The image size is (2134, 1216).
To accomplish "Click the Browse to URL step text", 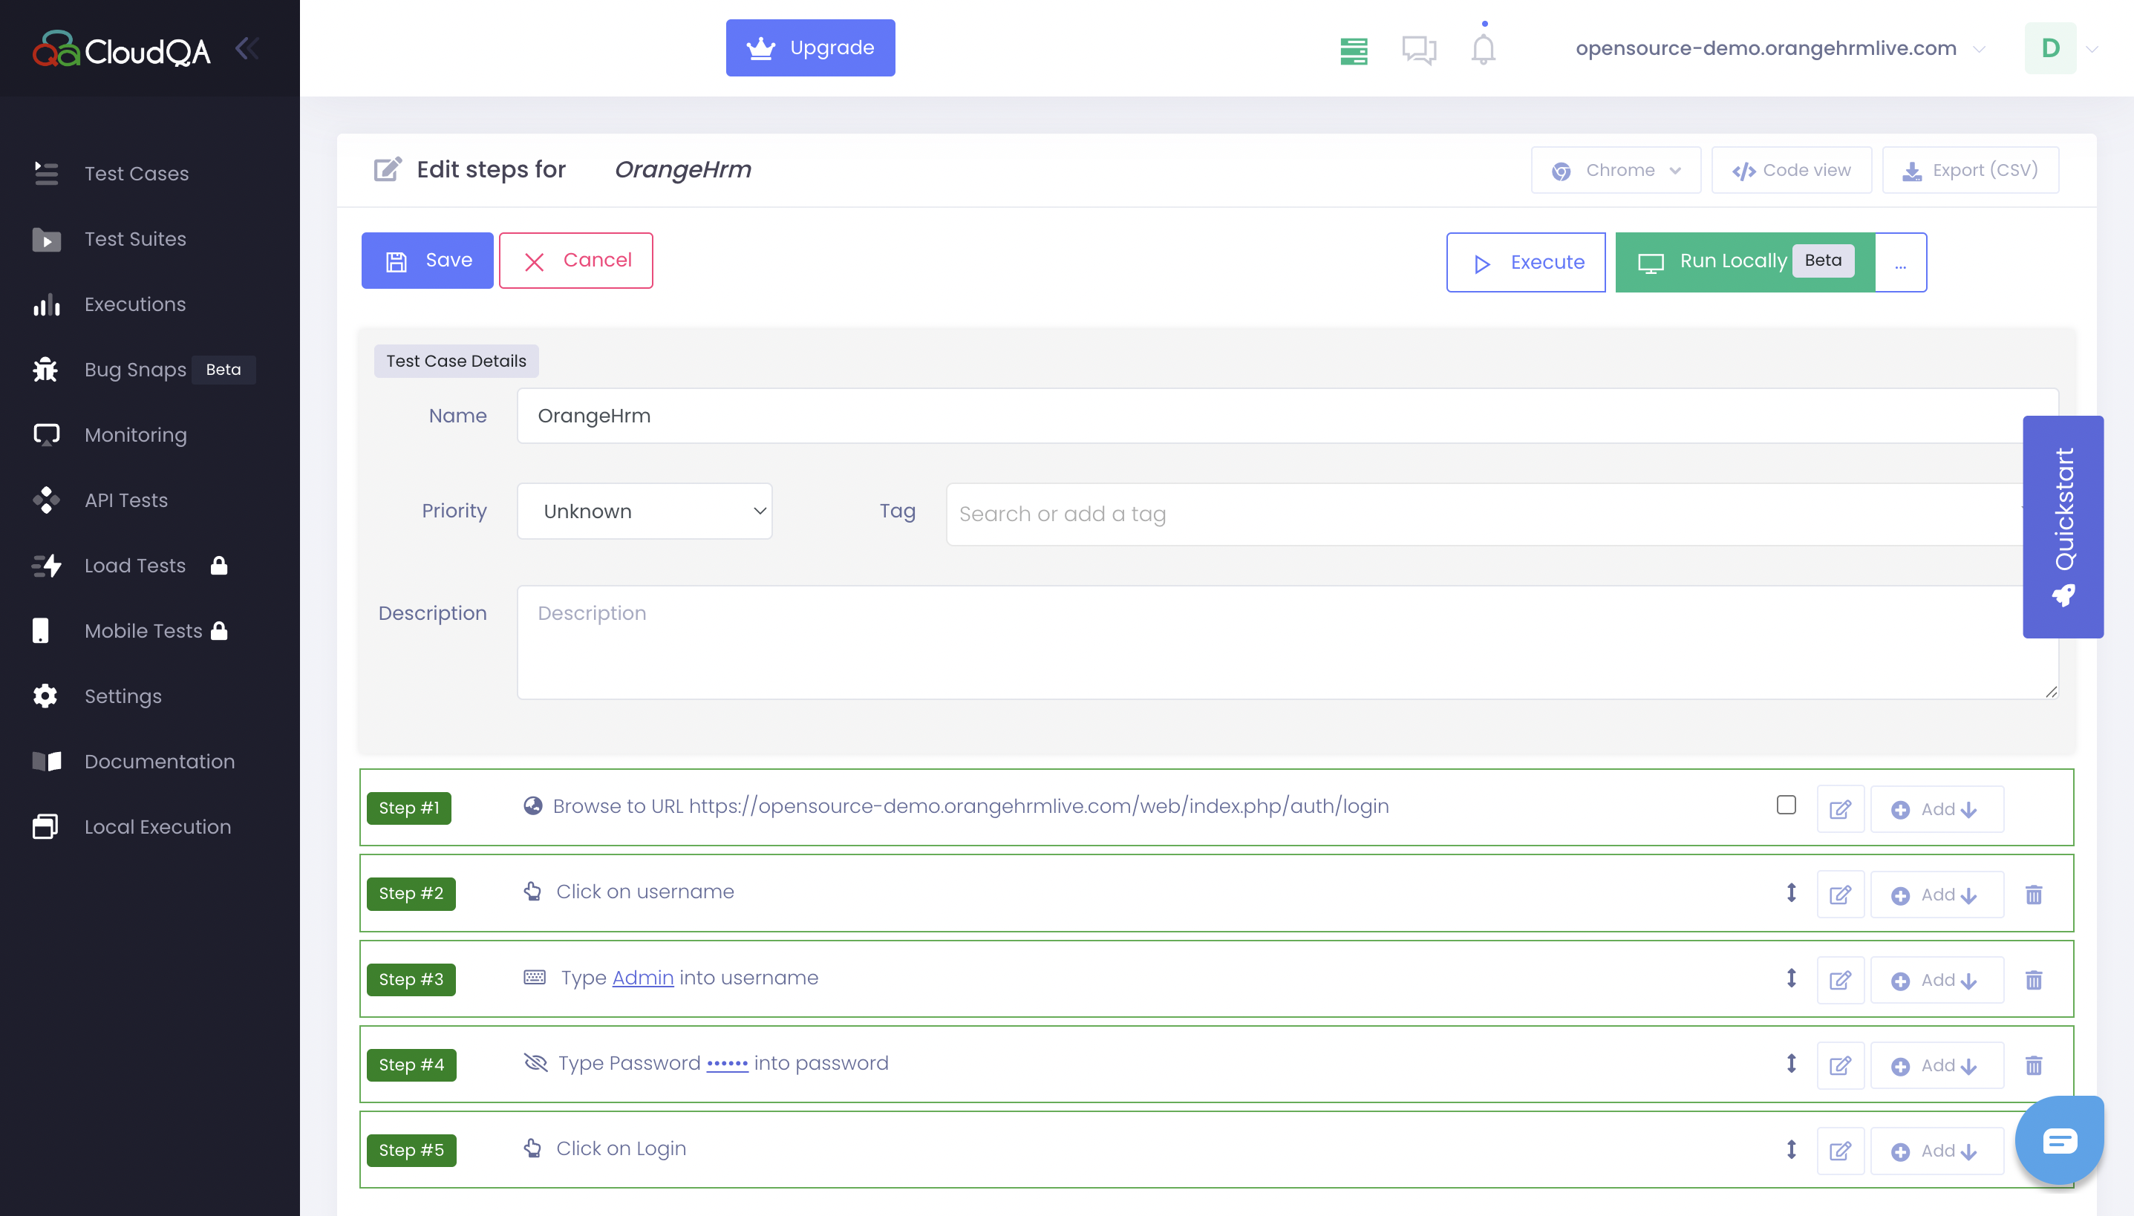I will coord(970,807).
